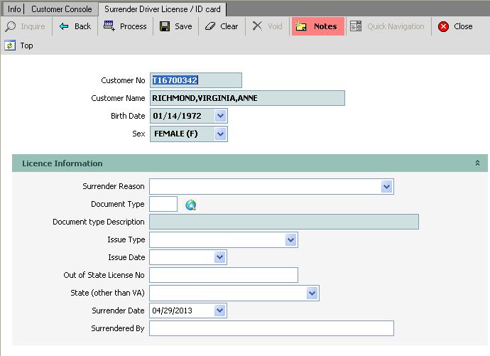Click the Out of State License No field
The image size is (490, 356).
pyautogui.click(x=223, y=275)
